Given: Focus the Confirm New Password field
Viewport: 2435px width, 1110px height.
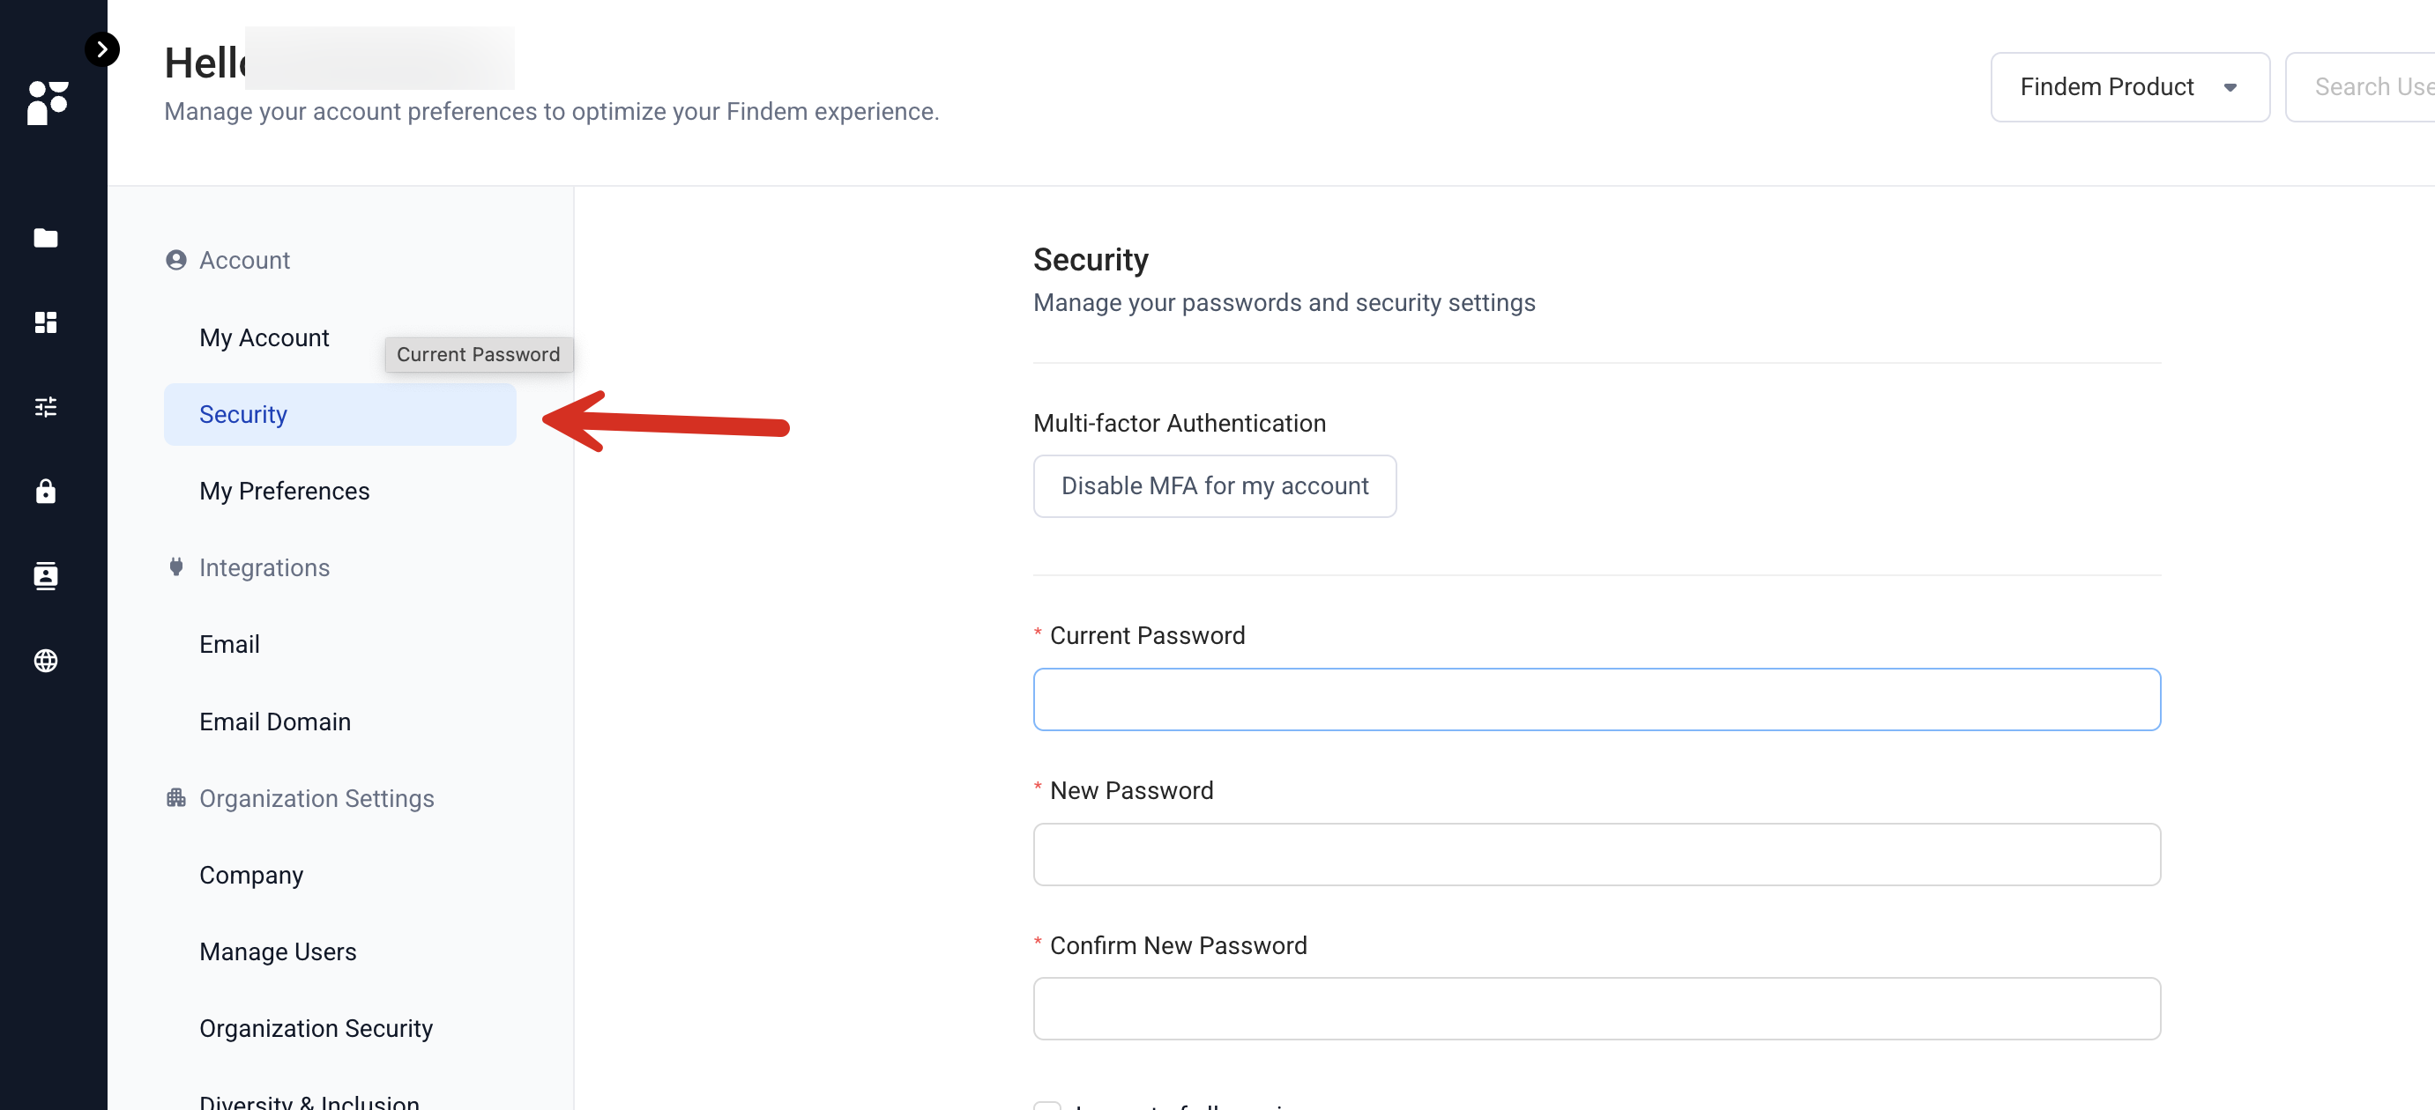Looking at the screenshot, I should point(1596,1009).
